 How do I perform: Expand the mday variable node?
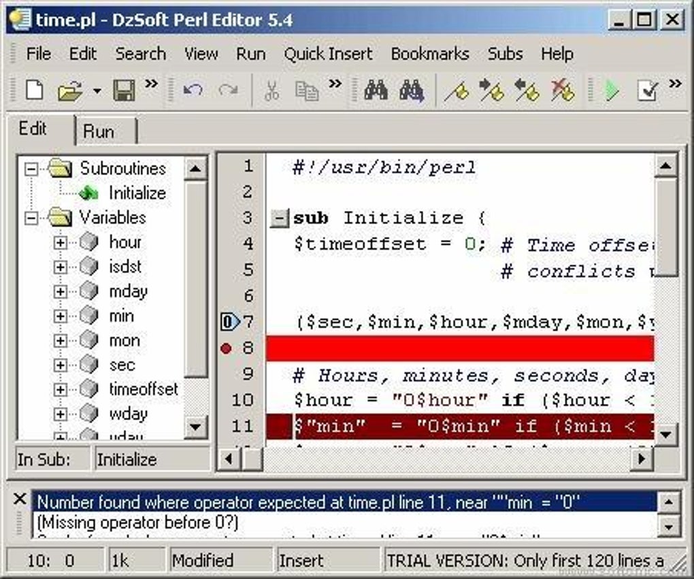click(x=60, y=291)
